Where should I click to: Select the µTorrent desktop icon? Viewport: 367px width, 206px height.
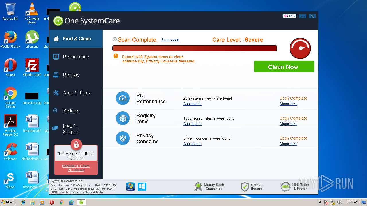(32, 39)
